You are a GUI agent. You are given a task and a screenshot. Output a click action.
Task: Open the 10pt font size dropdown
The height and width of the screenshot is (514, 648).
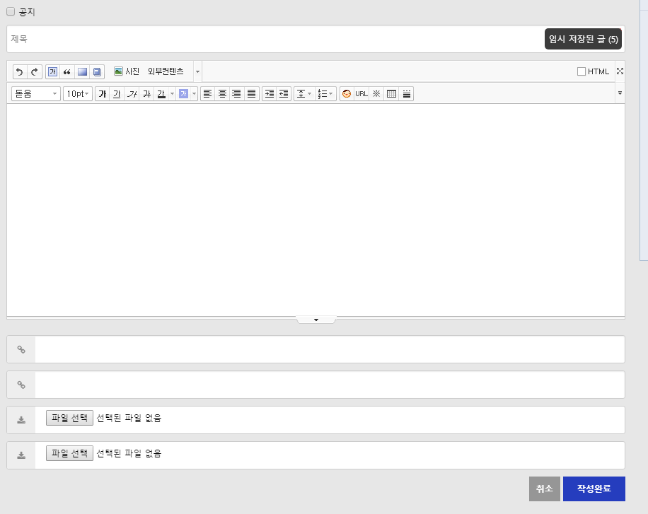[77, 94]
